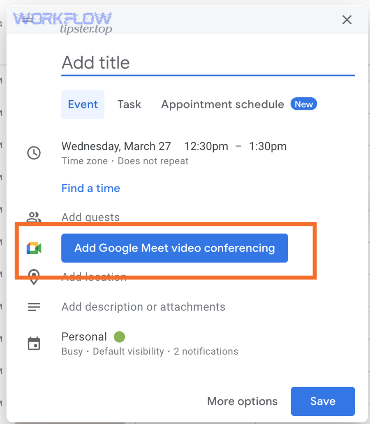
Task: Edit the 2 notifications setting
Action: click(x=206, y=352)
